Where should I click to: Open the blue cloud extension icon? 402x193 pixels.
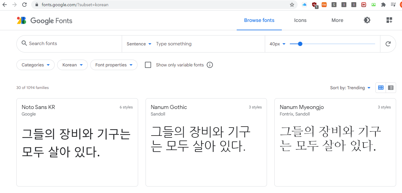304,5
